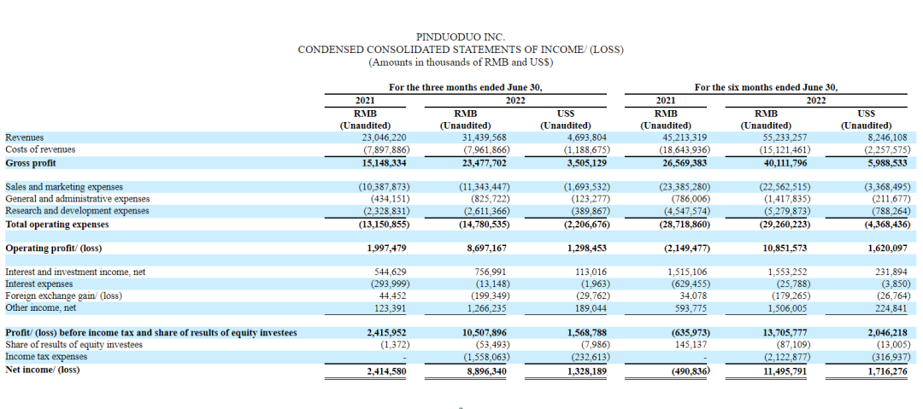Select US$ revenues value 4,693,804
923x409 pixels.
click(x=588, y=137)
